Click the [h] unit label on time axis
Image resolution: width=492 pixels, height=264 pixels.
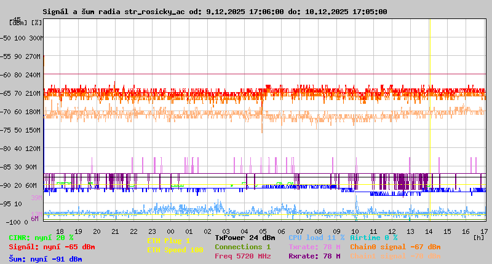[479, 237]
